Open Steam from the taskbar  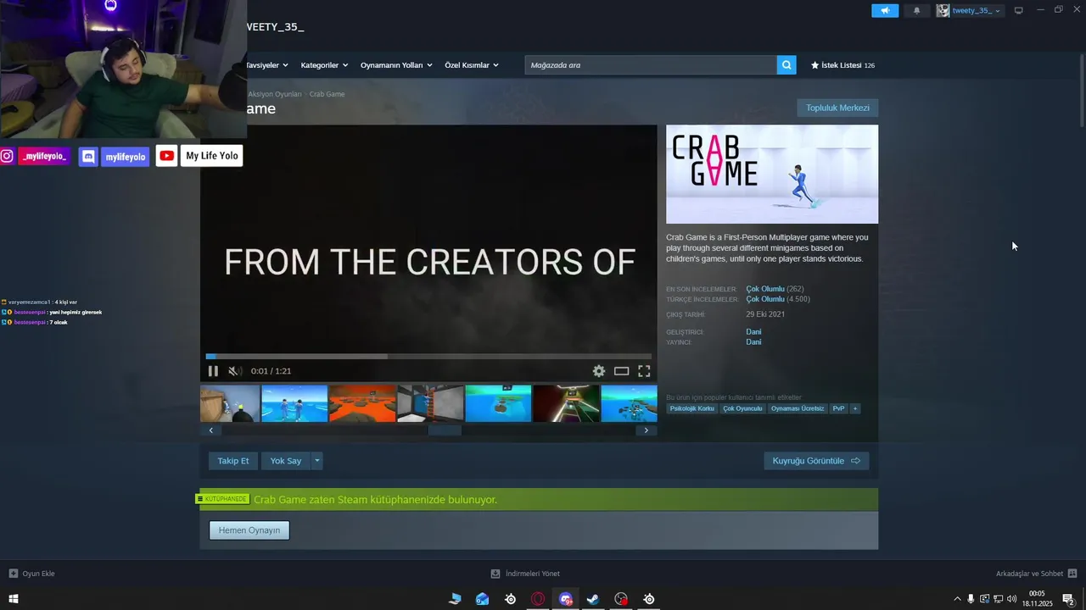click(x=593, y=599)
